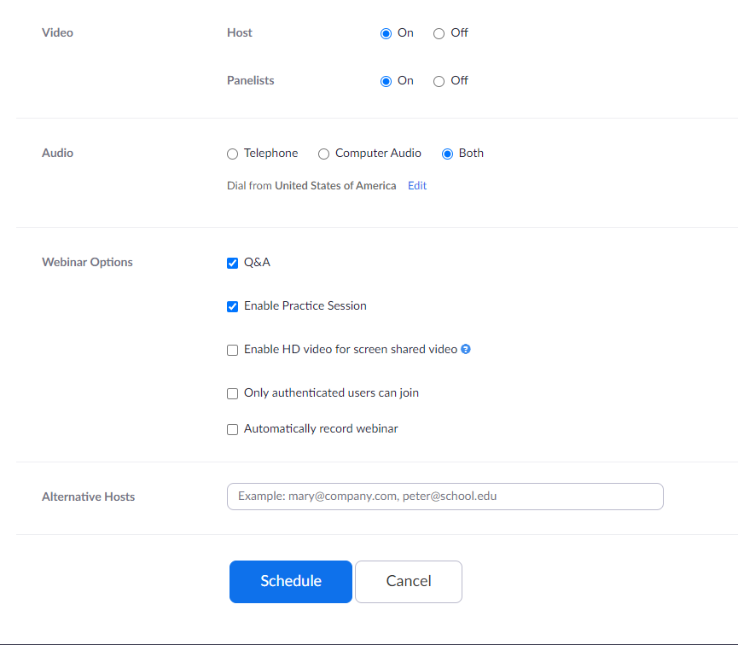The width and height of the screenshot is (738, 645).
Task: Turn Host video Off
Action: pos(439,34)
